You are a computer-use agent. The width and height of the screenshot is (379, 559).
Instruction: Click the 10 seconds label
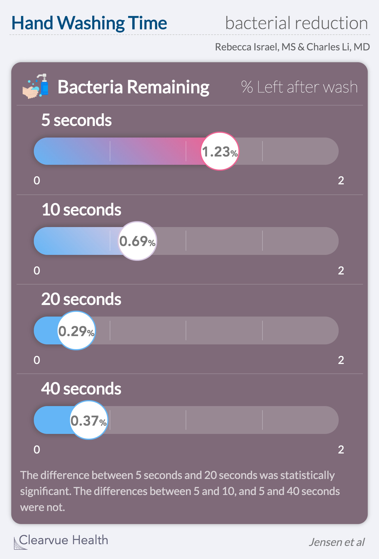tap(81, 210)
